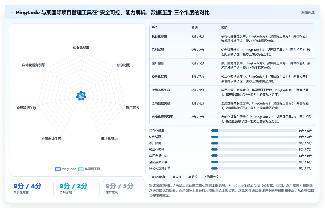Click the 数据 column header
Image resolution: width=325 pixels, height=208 pixels.
click(x=194, y=28)
